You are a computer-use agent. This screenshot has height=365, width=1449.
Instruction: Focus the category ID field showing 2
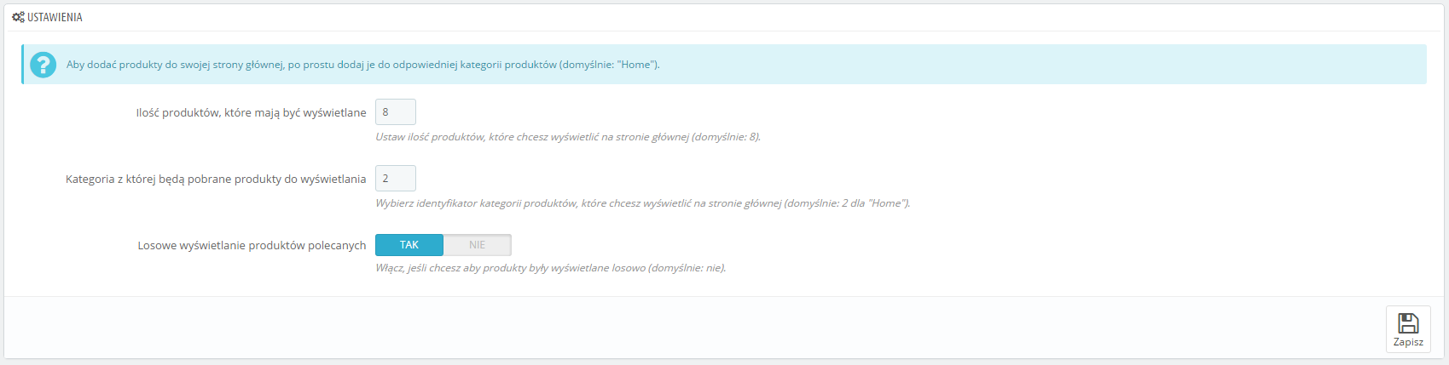(x=396, y=179)
